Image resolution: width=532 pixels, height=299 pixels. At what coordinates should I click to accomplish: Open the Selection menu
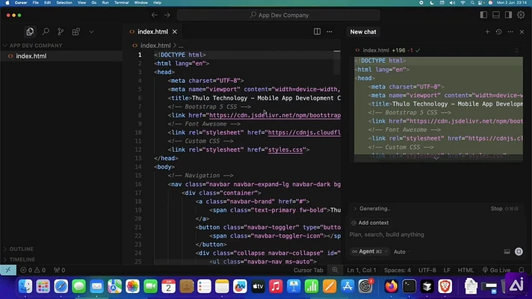click(x=64, y=3)
